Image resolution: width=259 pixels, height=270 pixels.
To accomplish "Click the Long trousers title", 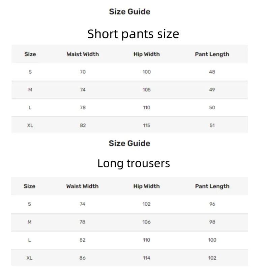I will 134,163.
